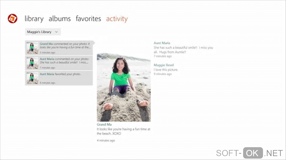Click Grand Ma link in first activity

click(x=46, y=44)
